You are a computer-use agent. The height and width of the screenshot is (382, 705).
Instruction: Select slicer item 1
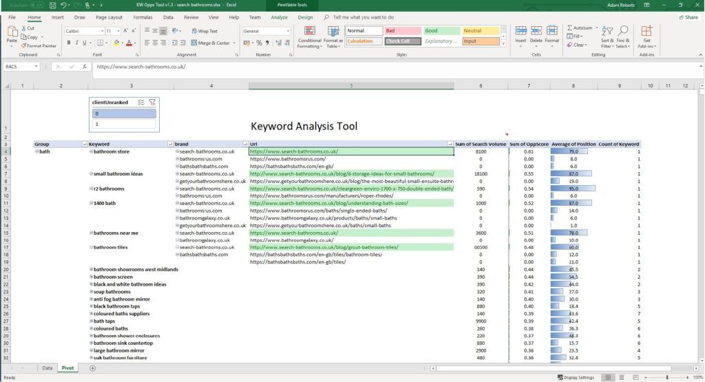point(124,124)
